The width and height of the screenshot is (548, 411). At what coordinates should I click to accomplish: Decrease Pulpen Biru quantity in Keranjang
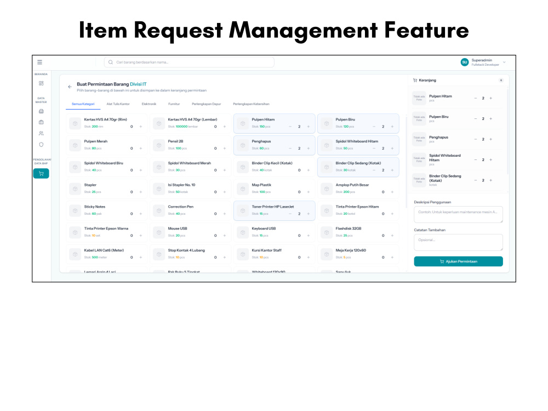tap(475, 119)
